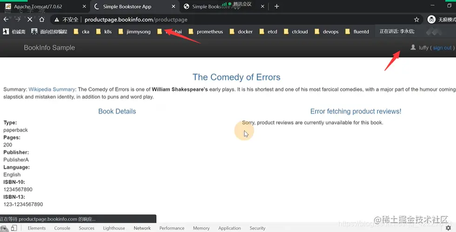Open the browser home page
Screen dimensions: 456x232
point(41,19)
